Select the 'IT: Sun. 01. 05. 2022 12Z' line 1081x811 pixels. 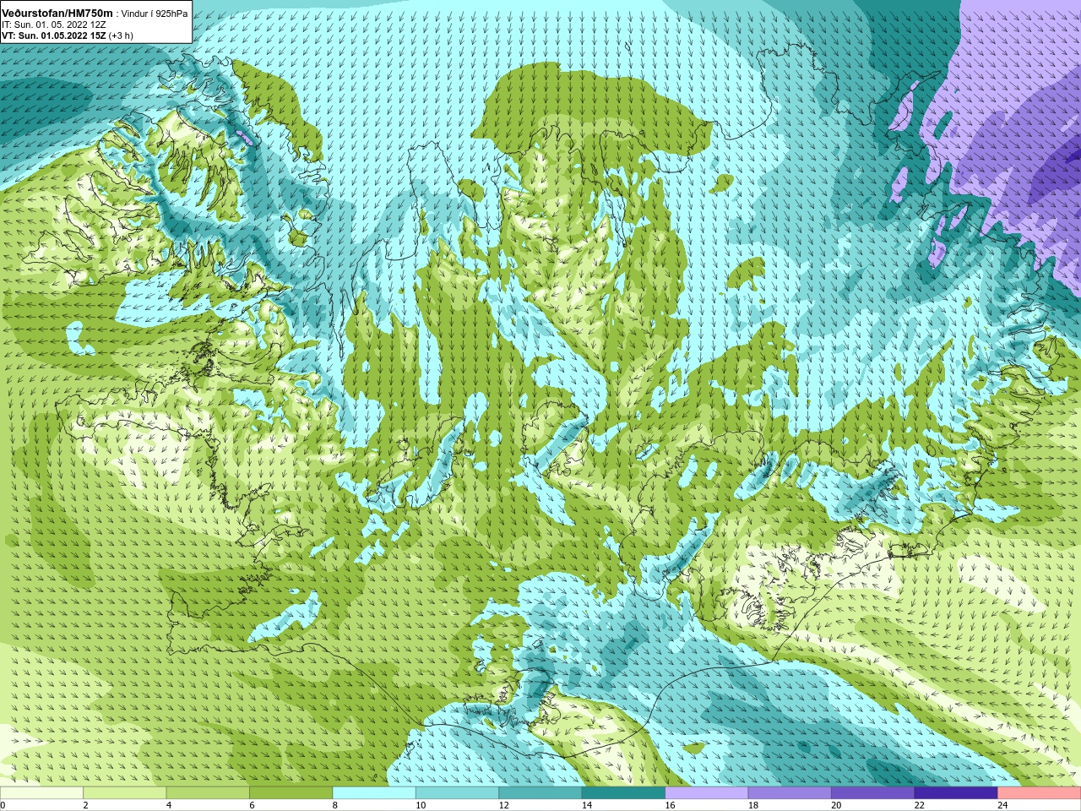[53, 24]
